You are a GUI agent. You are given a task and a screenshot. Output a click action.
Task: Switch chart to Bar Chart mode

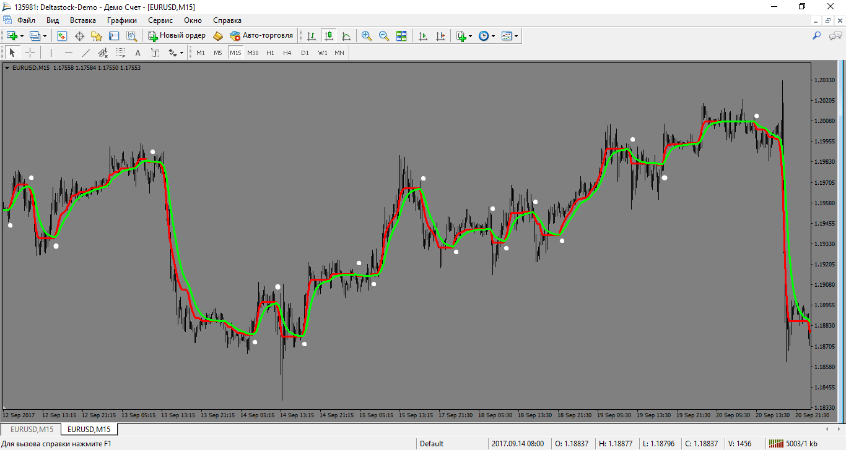(312, 36)
